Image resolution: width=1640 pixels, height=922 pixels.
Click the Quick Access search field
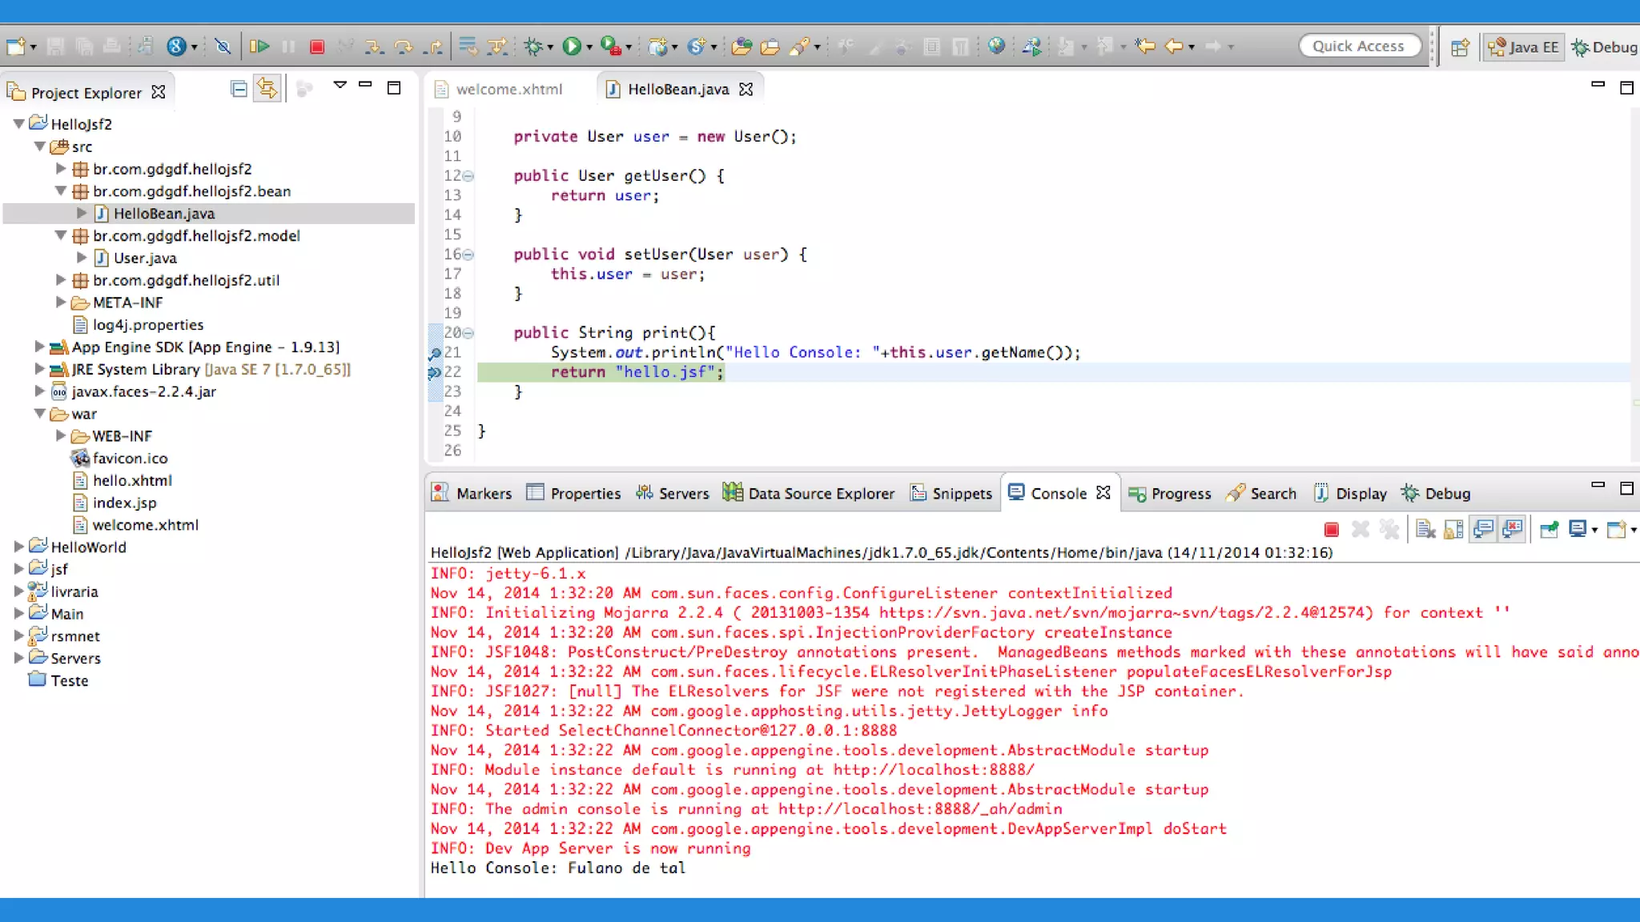tap(1358, 46)
